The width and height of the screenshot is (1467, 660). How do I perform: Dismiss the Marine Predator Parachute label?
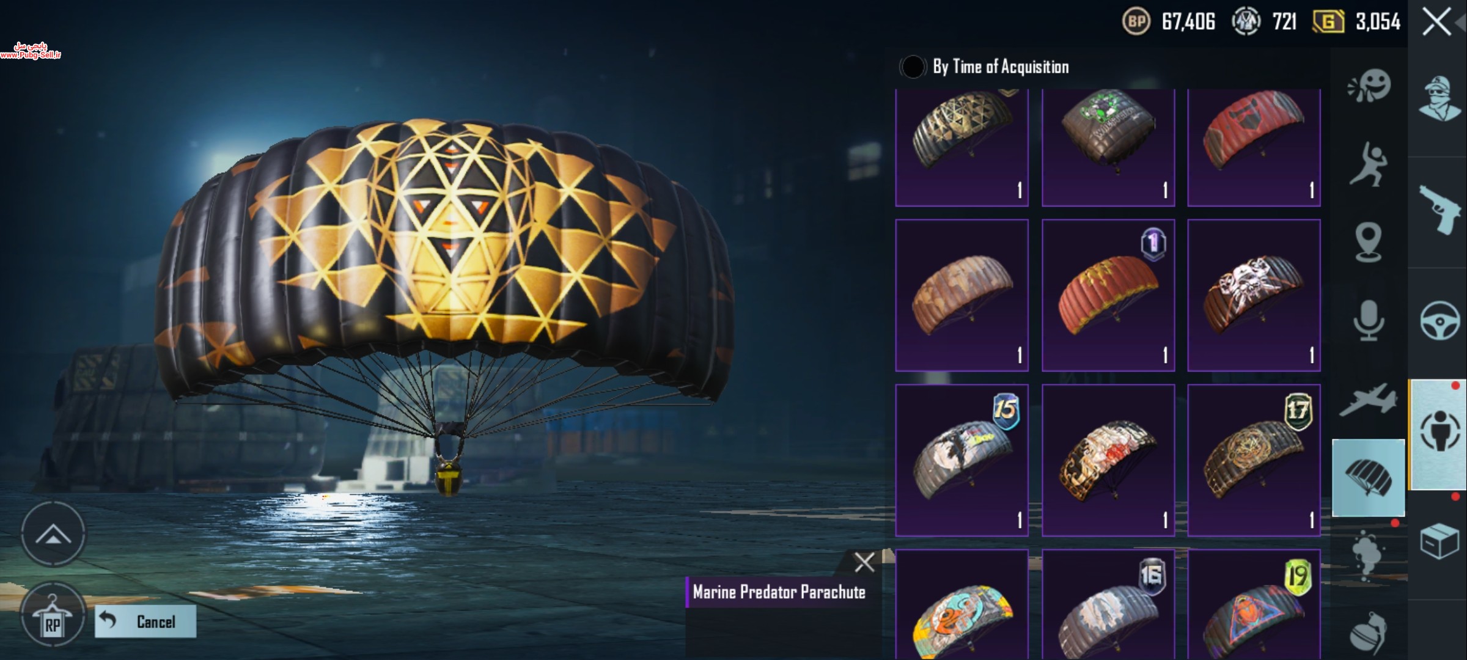(864, 562)
